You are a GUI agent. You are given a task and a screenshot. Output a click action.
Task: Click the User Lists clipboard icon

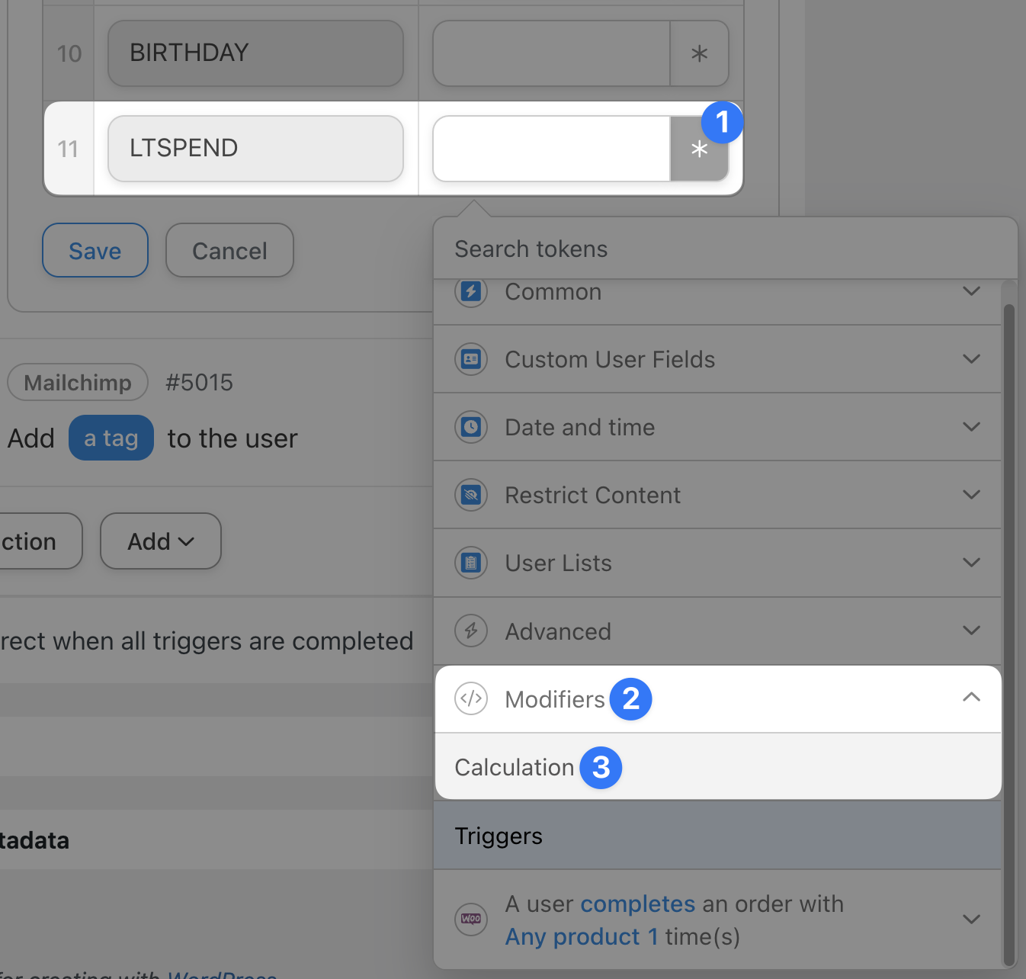tap(471, 563)
